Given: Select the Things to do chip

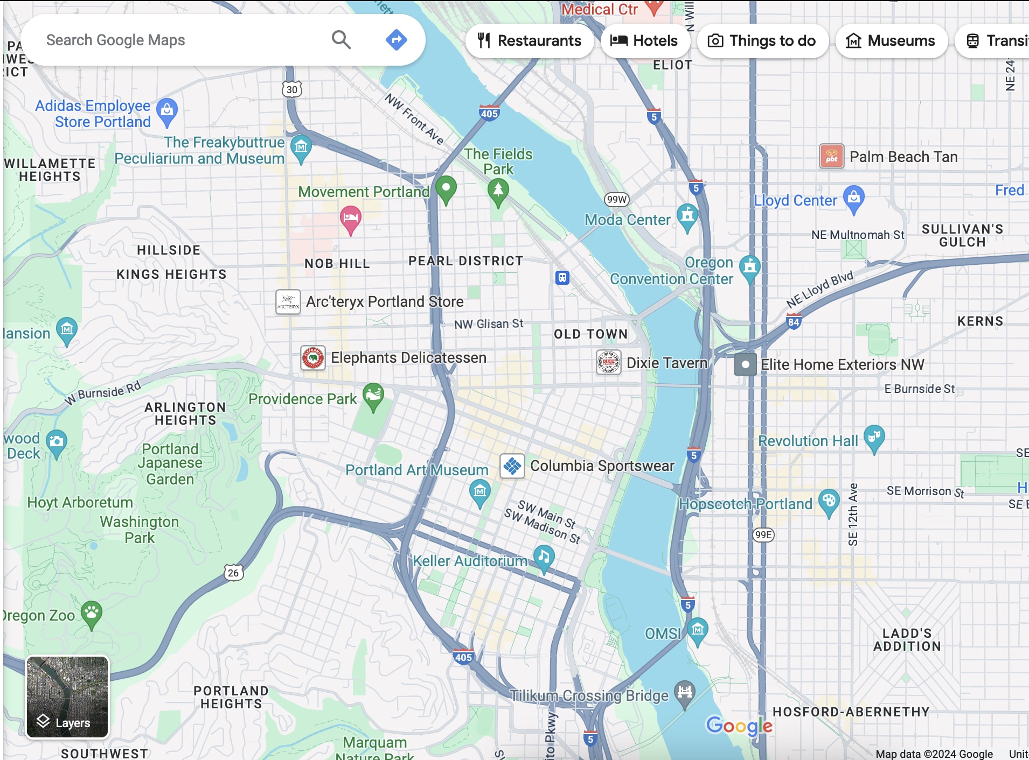Looking at the screenshot, I should 762,41.
